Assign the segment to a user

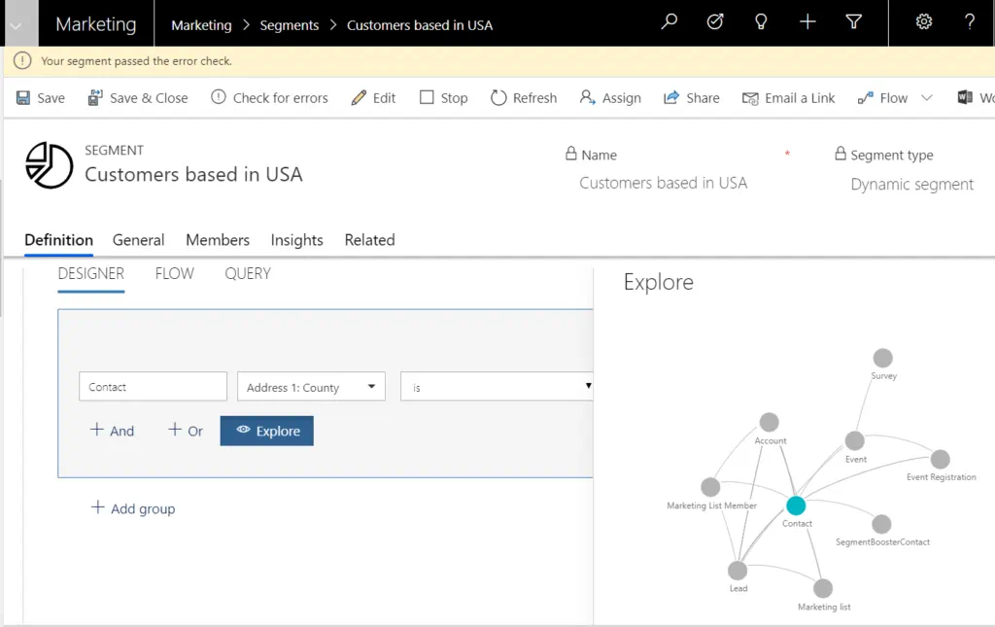610,98
